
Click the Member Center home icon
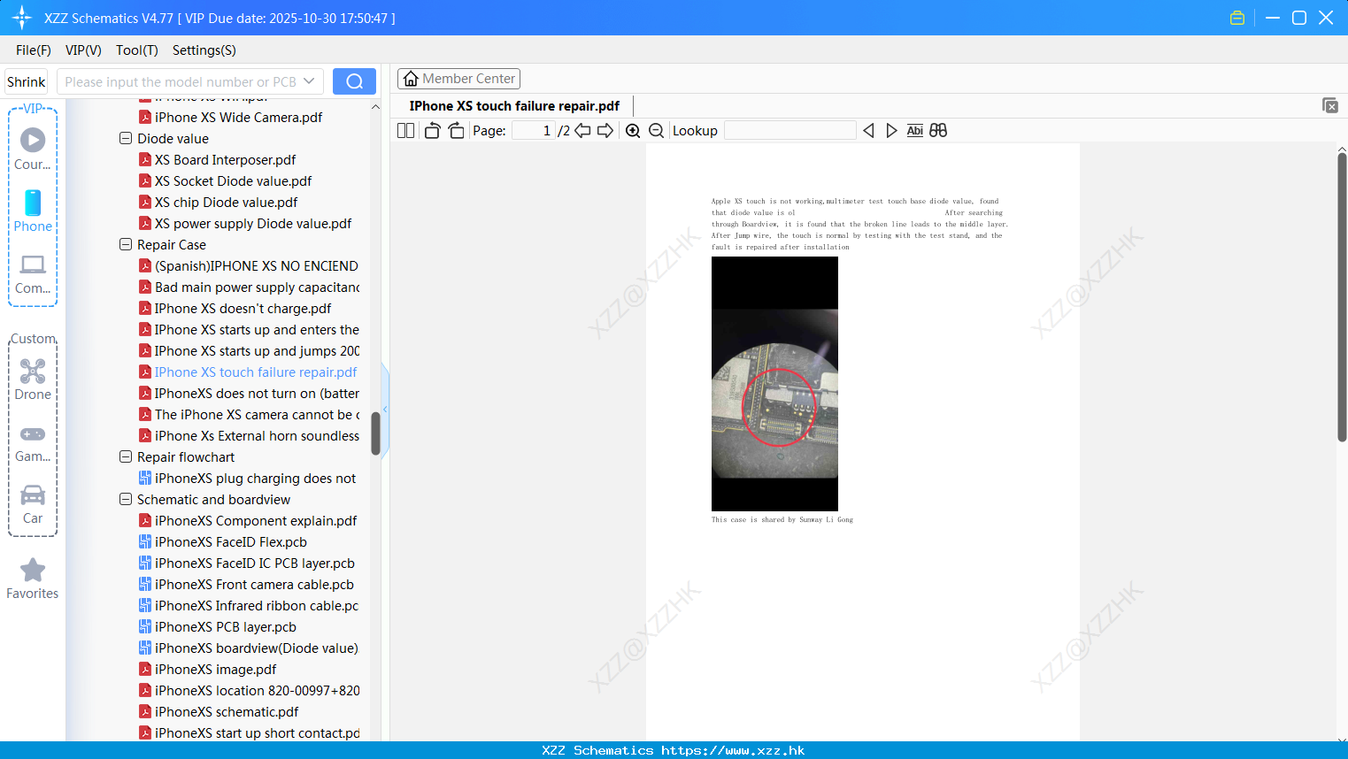coord(411,79)
